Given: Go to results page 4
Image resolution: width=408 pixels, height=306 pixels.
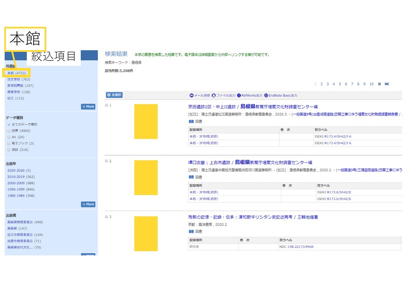Looking at the screenshot, I should [x=334, y=84].
